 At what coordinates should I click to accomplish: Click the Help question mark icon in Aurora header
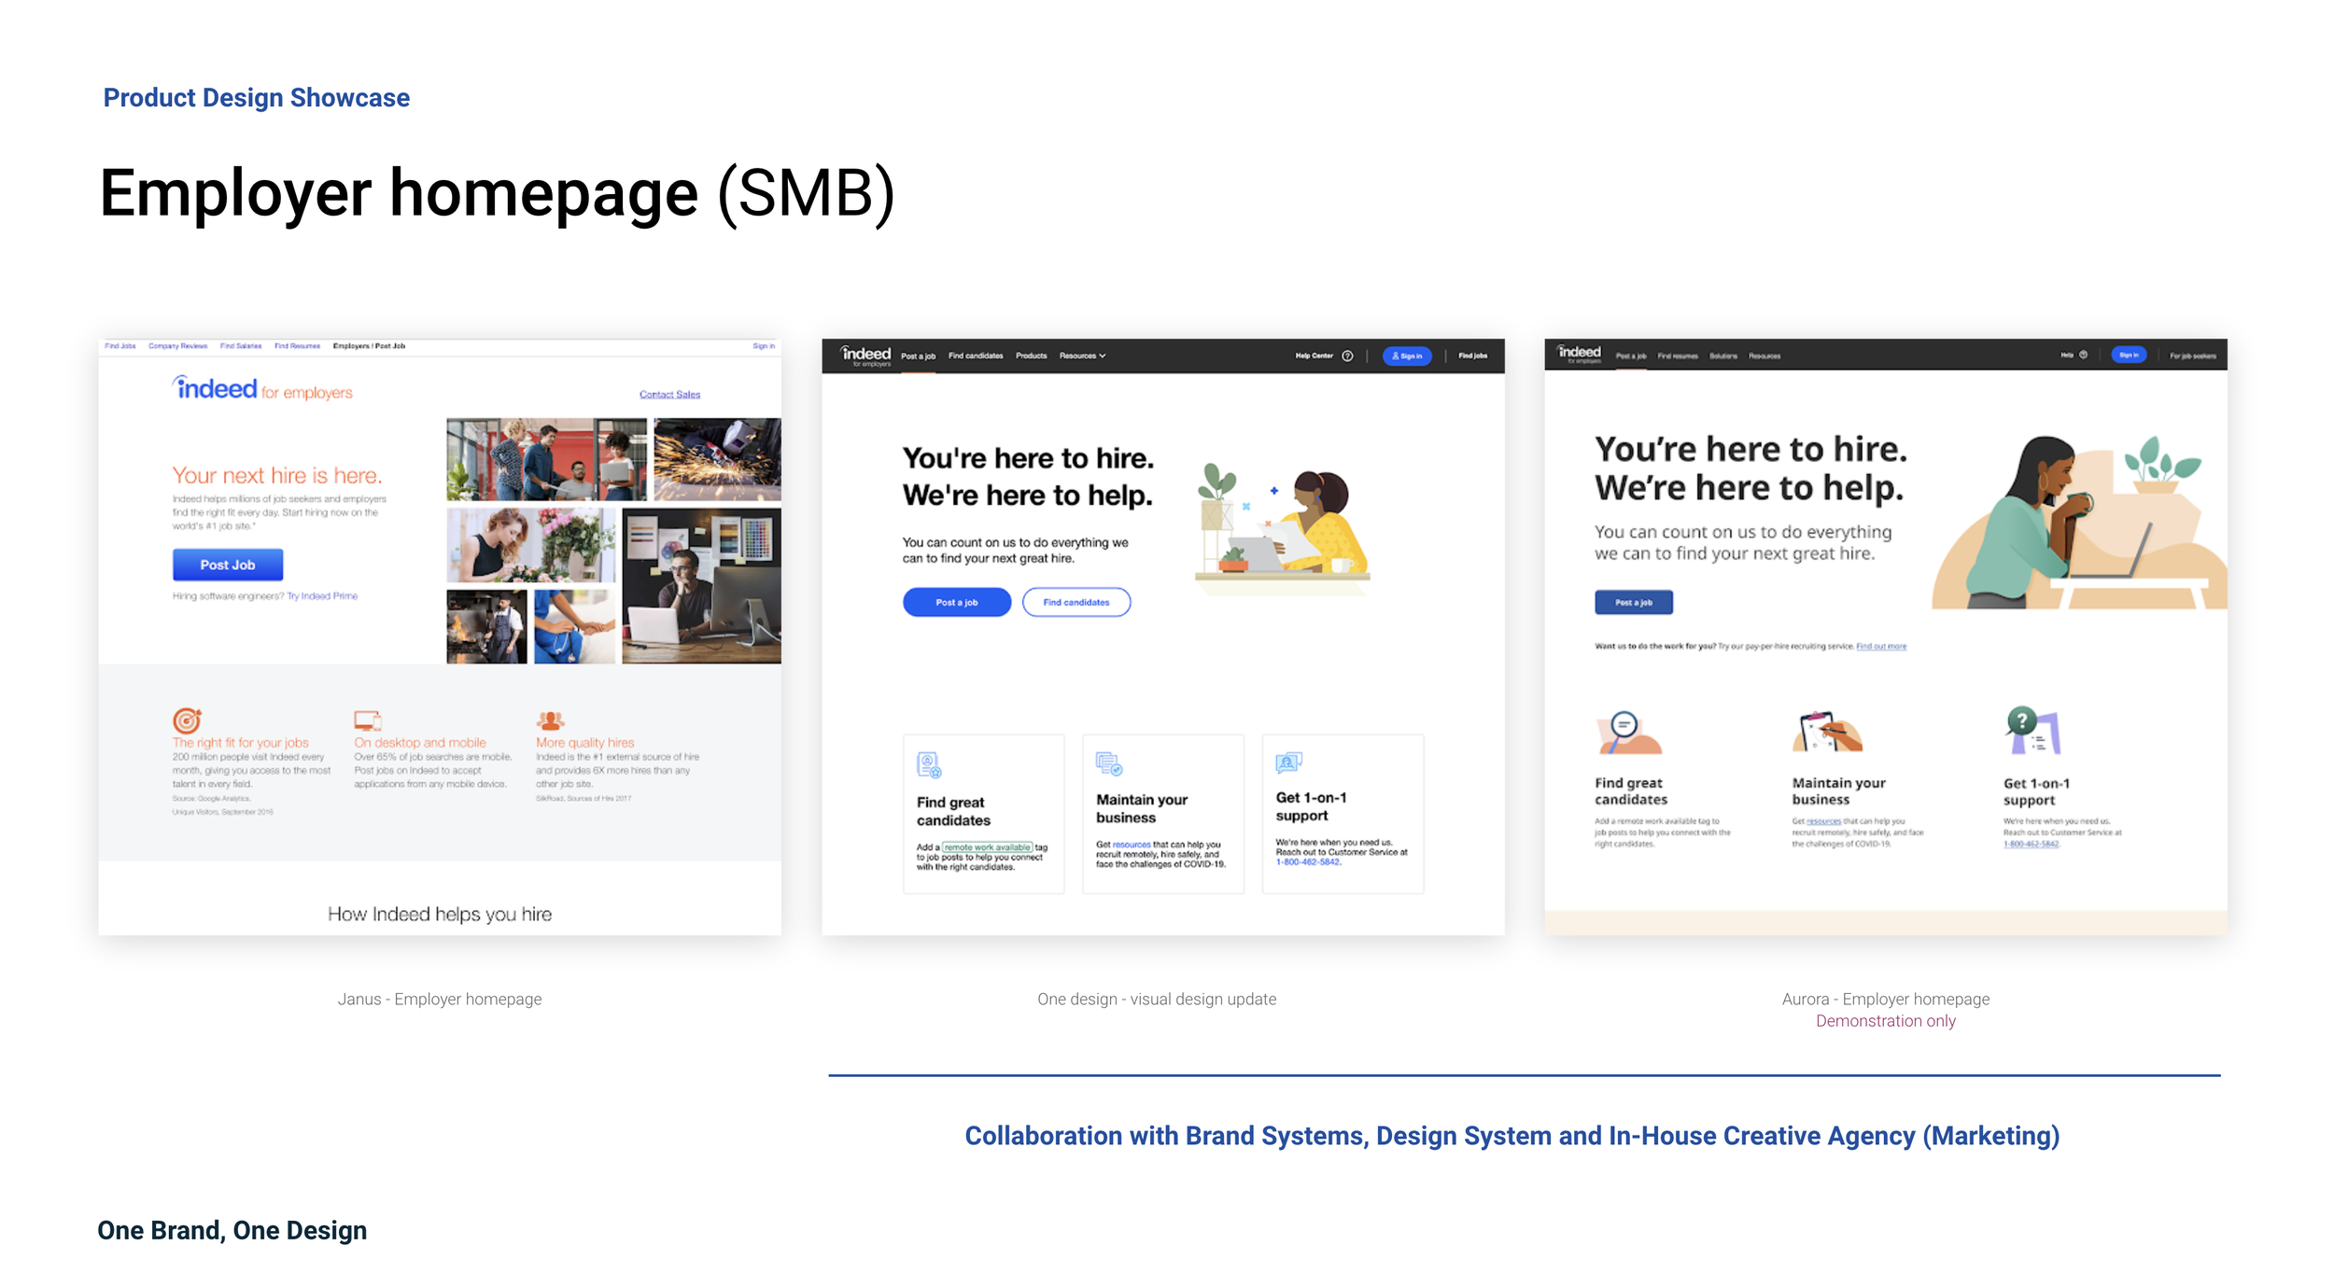2083,355
